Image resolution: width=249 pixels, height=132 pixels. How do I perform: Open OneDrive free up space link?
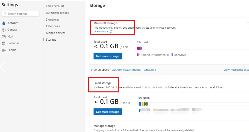tap(150, 70)
